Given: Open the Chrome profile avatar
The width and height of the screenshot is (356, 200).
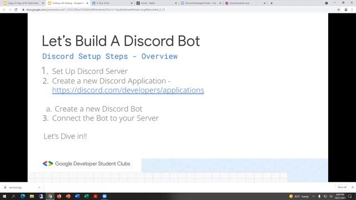Looking at the screenshot, I should tap(346, 10).
